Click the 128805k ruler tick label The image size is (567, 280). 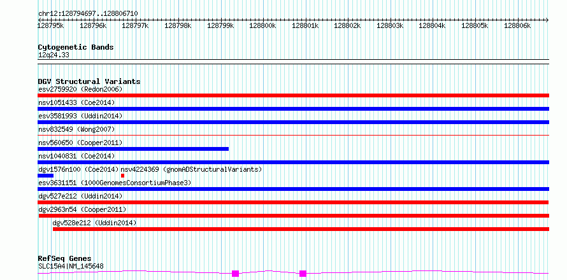pyautogui.click(x=475, y=25)
